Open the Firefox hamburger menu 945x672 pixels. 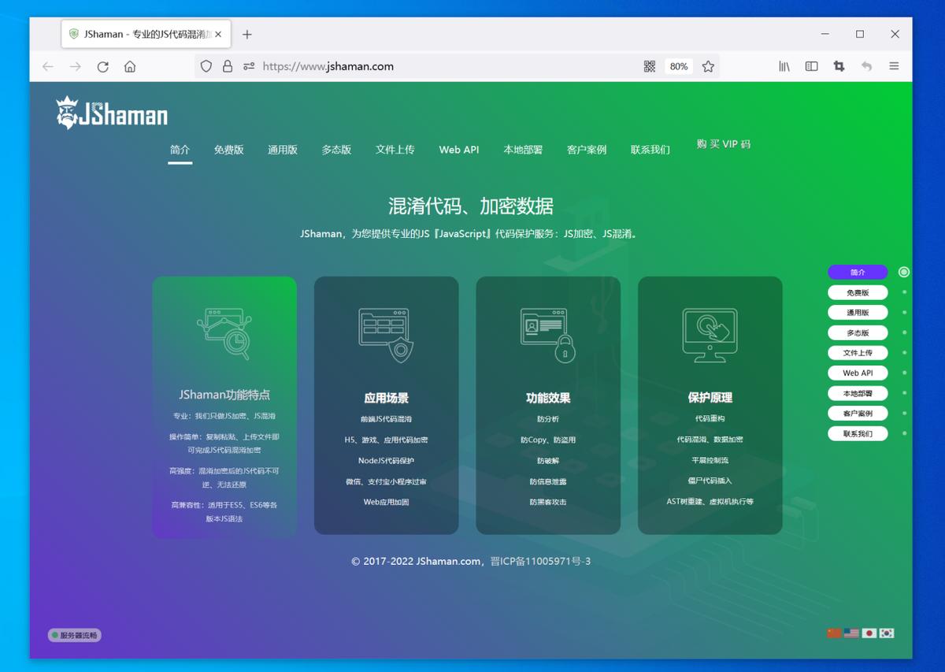coord(894,66)
